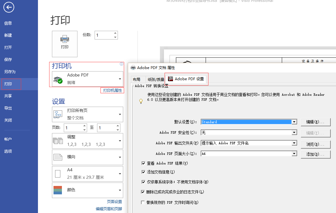336x213 pixels.
Task: Click the collate 调整 pages icon
Action: tap(58, 141)
